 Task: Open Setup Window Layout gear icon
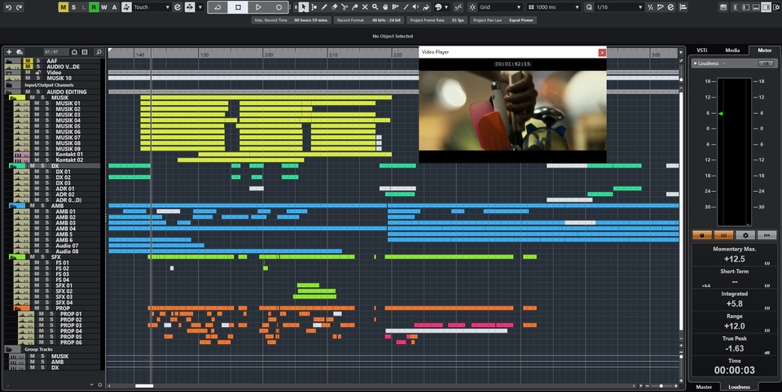[775, 7]
